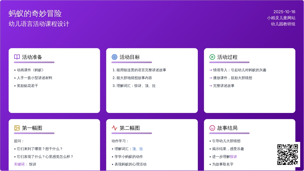The image size is (304, 171).
Task: Click the purple 关键词 label
Action: 21,164
